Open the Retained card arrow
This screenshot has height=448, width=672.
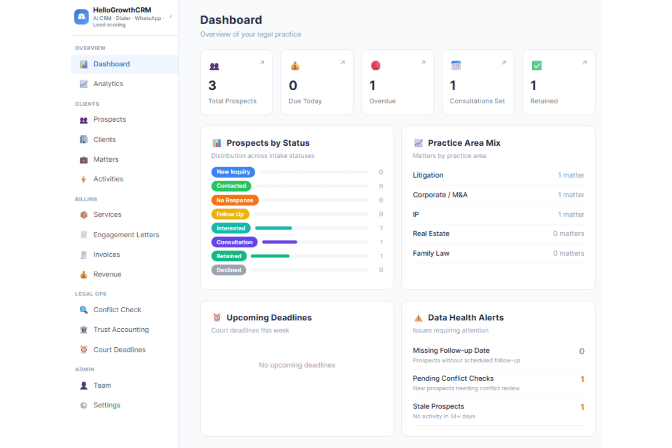click(x=584, y=63)
